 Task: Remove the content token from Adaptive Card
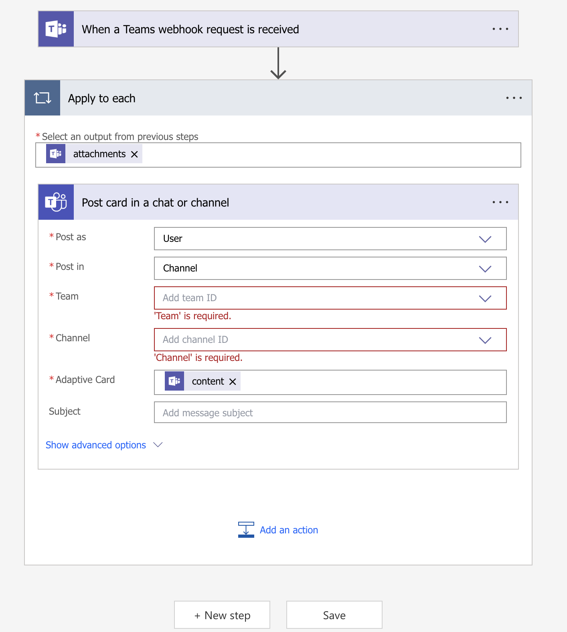click(233, 382)
